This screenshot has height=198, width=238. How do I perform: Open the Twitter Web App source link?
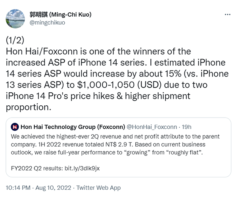pos(98,187)
